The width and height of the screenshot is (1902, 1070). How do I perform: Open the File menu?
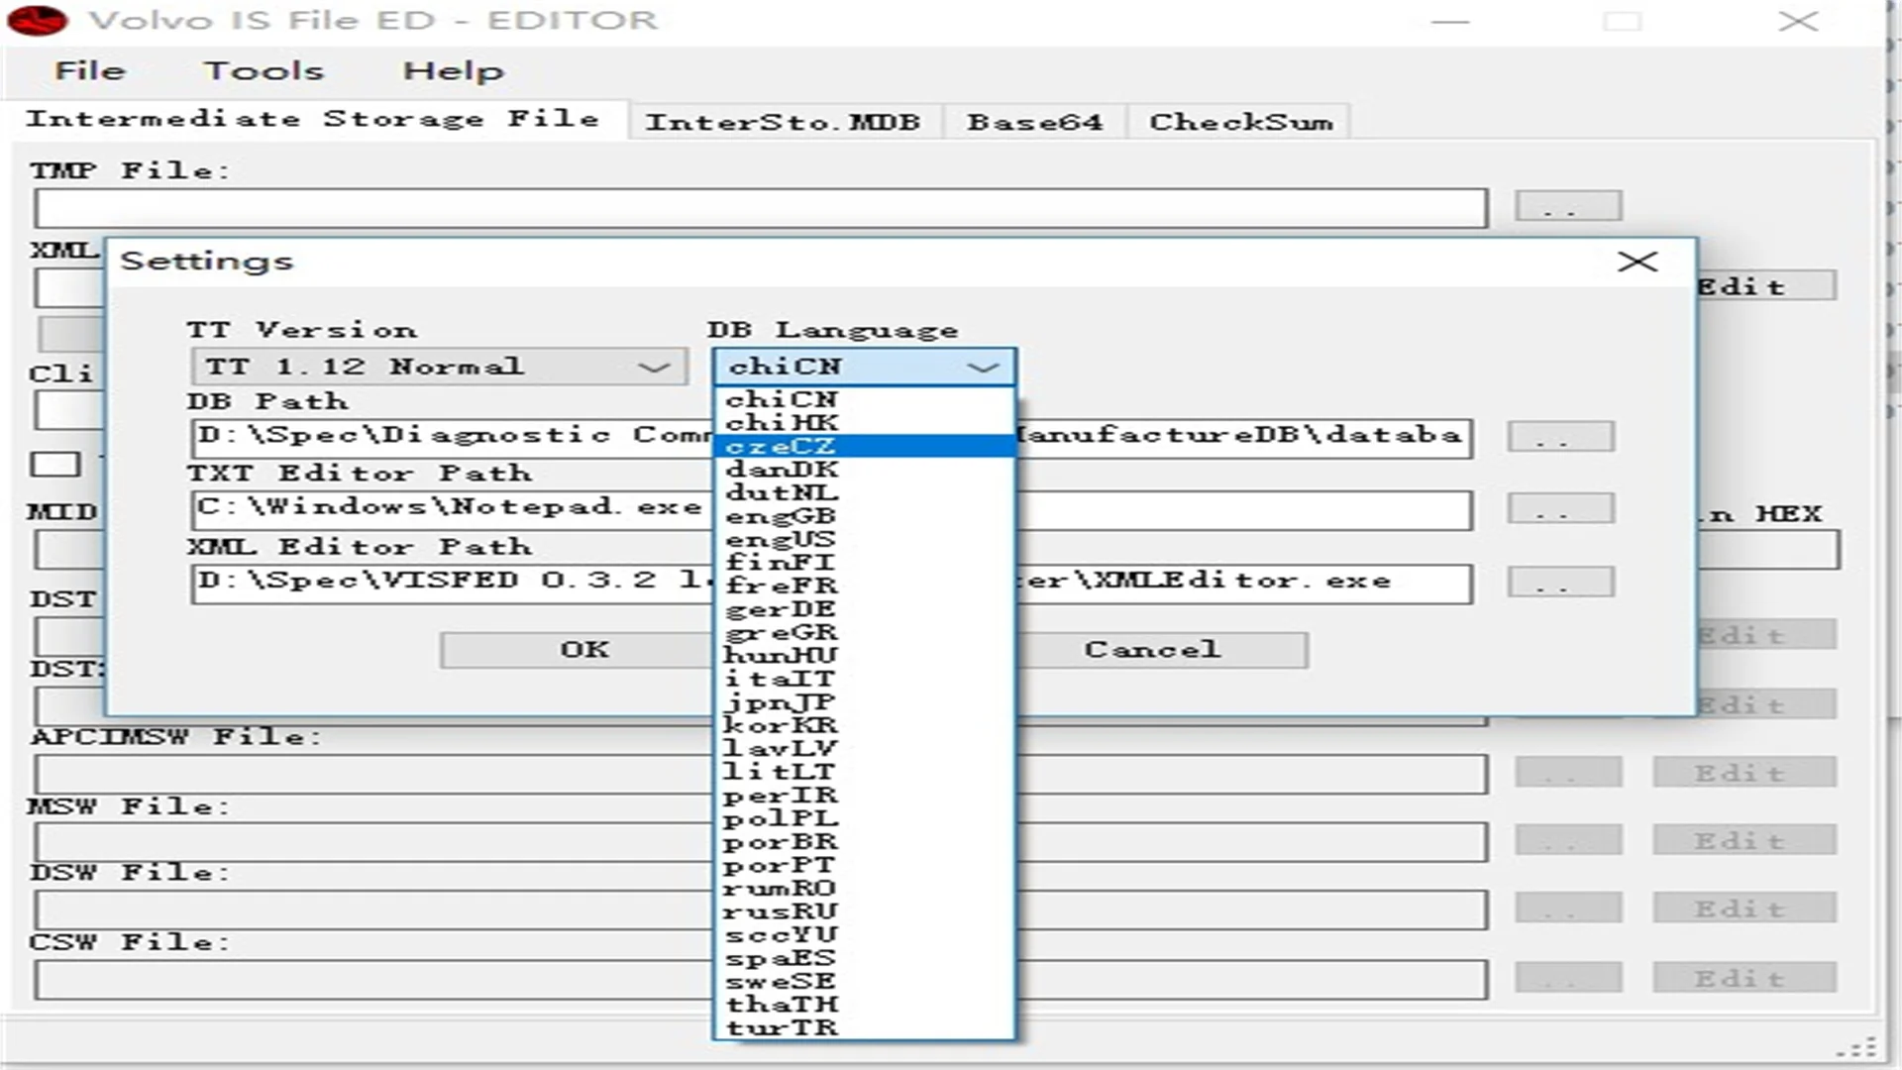(x=90, y=70)
